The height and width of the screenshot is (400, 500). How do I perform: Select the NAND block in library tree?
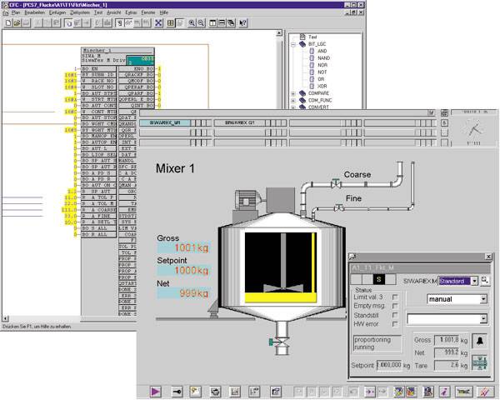[x=322, y=59]
